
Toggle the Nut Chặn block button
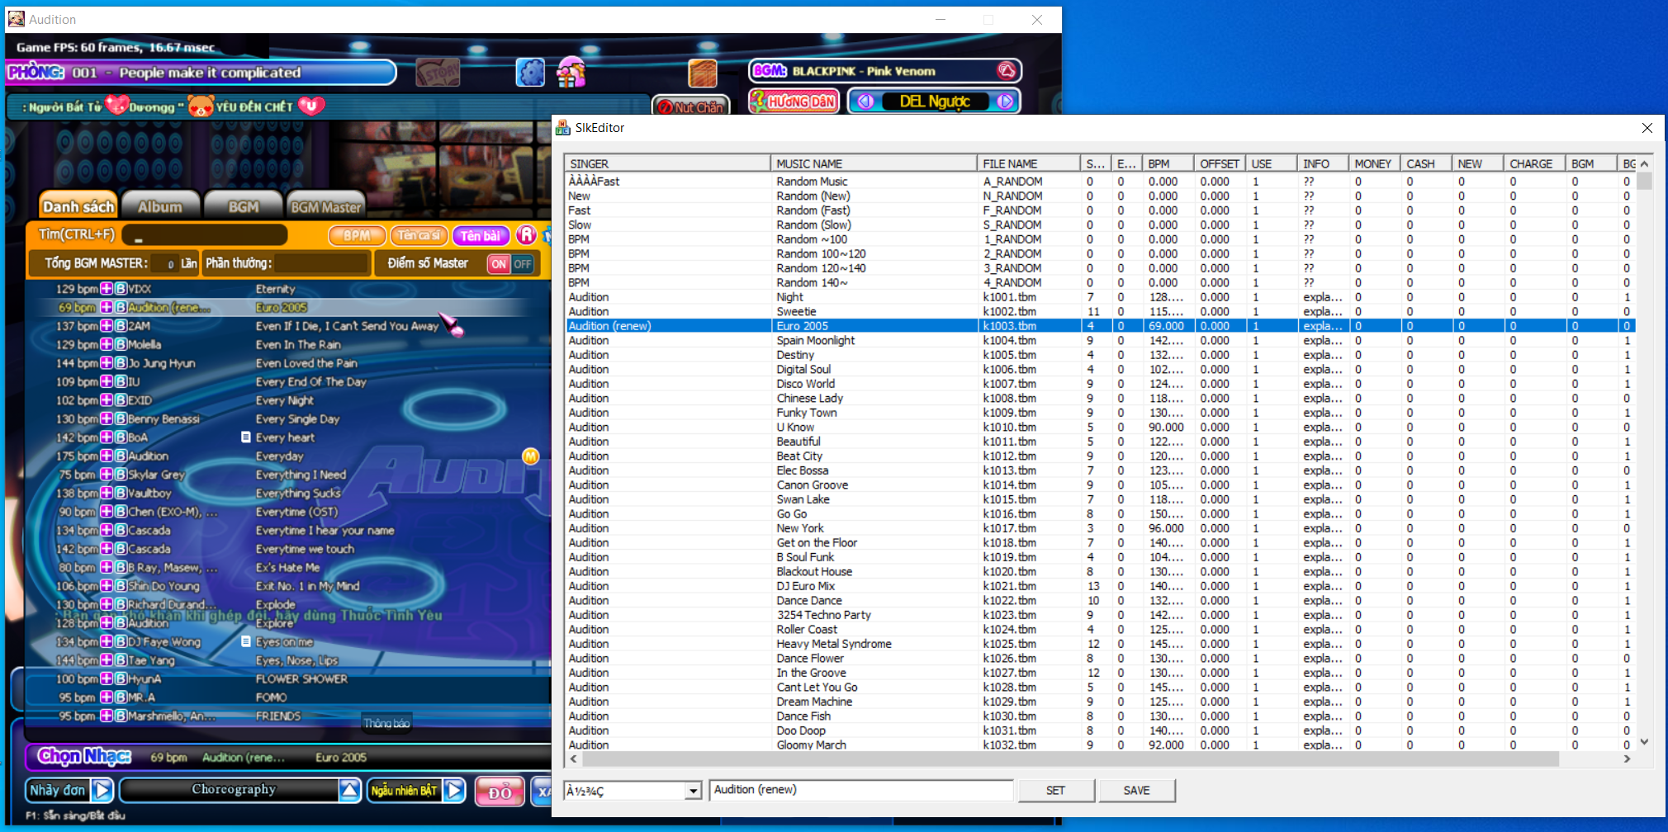[x=690, y=106]
